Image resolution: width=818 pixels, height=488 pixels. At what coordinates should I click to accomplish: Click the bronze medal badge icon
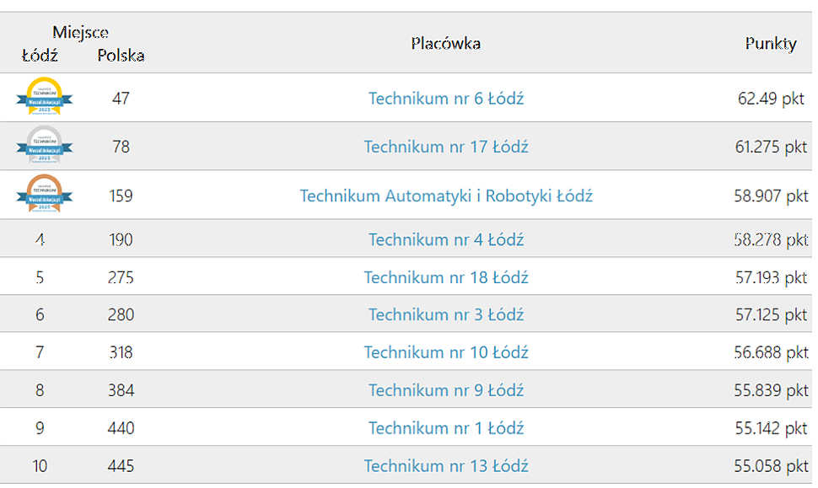(x=44, y=195)
